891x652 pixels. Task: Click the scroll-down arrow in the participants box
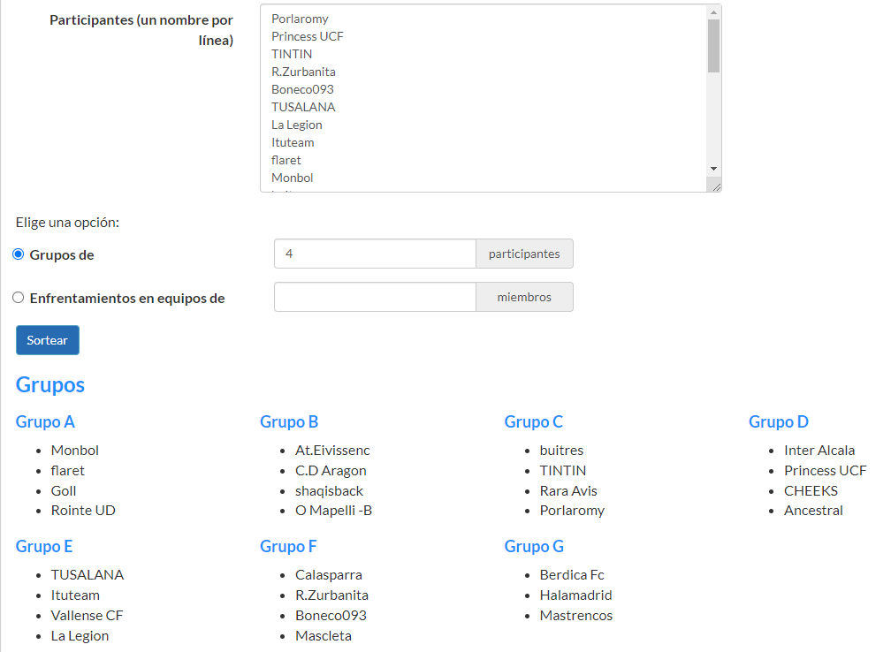tap(713, 168)
